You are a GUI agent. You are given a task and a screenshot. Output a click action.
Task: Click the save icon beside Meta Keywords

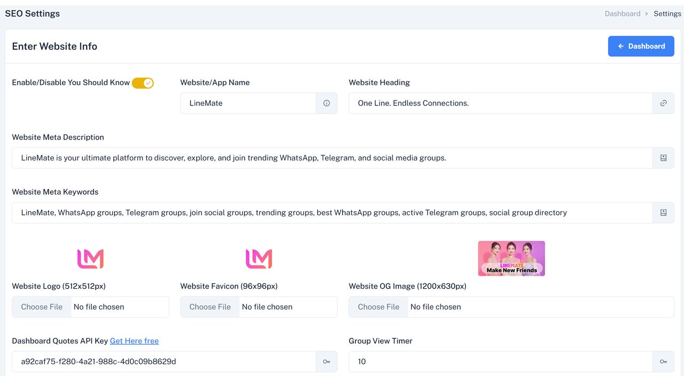click(663, 212)
